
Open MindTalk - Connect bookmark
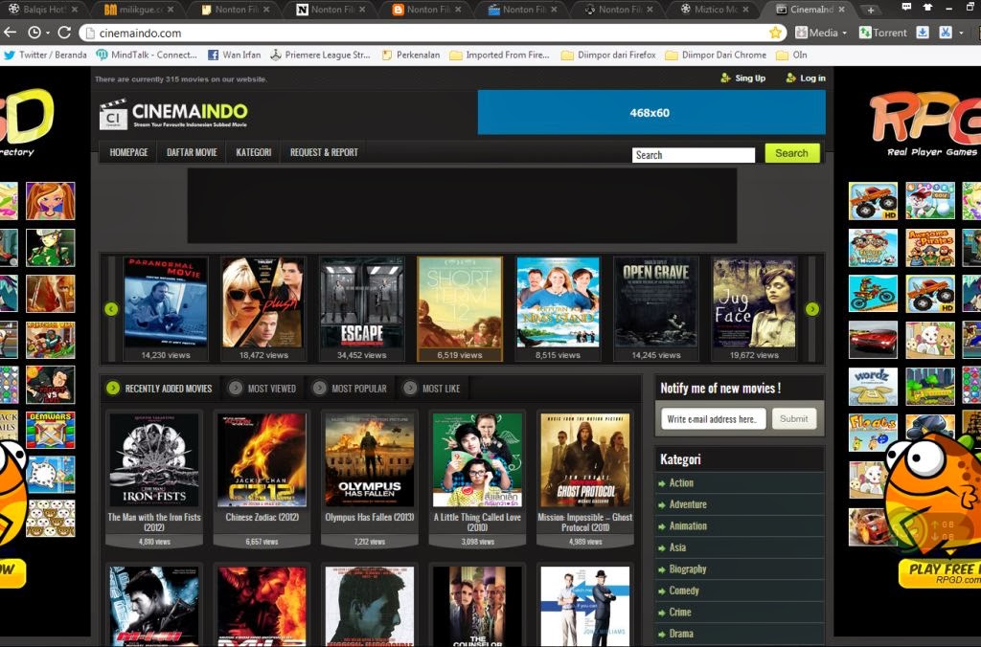[147, 55]
